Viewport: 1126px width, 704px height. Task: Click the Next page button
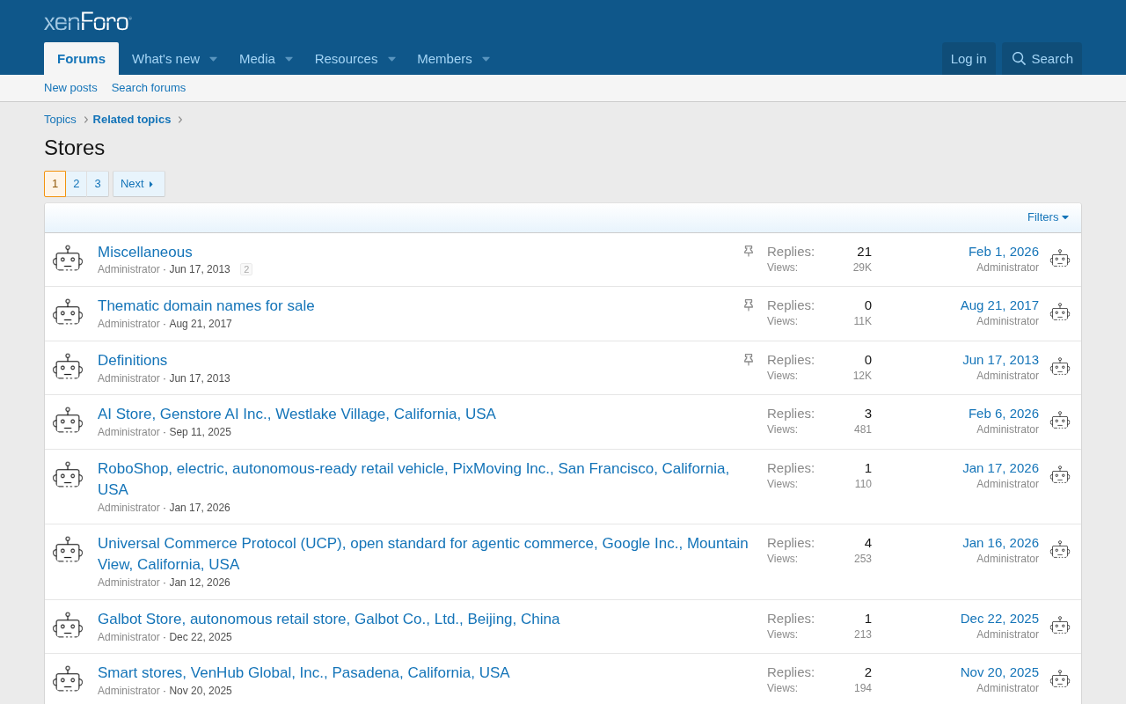point(138,184)
